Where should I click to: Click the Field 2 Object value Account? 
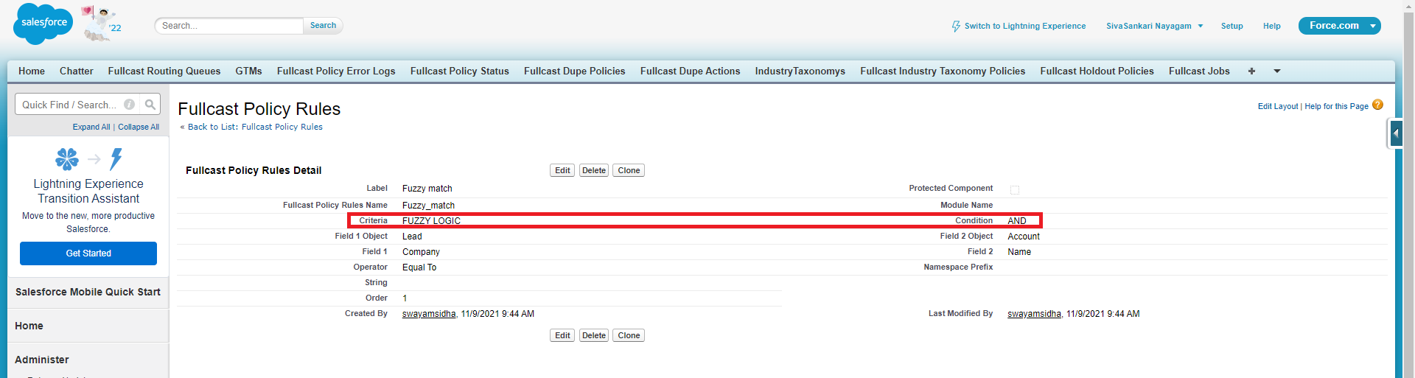1024,237
